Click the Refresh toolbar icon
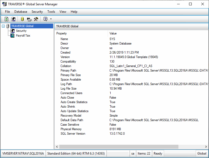This screenshot has width=209, height=158. tap(6, 19)
